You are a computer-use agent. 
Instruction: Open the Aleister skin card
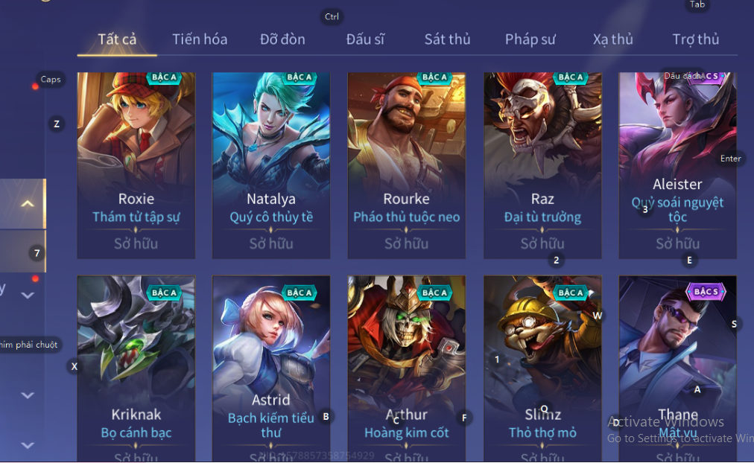[677, 166]
